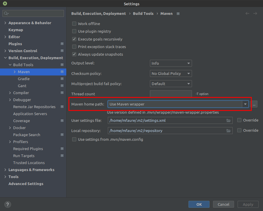
Task: Click the project-level icon next to Version Control
Action: point(62,51)
